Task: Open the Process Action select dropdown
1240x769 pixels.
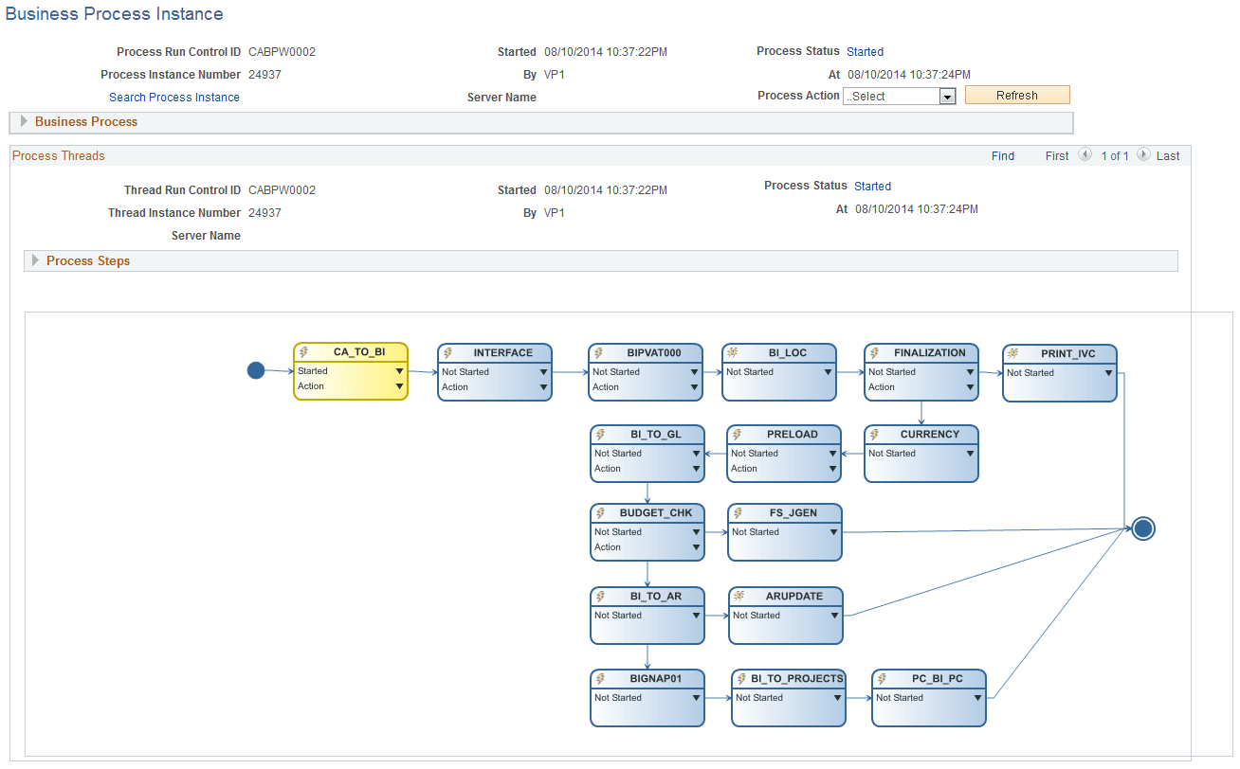Action: click(x=946, y=95)
